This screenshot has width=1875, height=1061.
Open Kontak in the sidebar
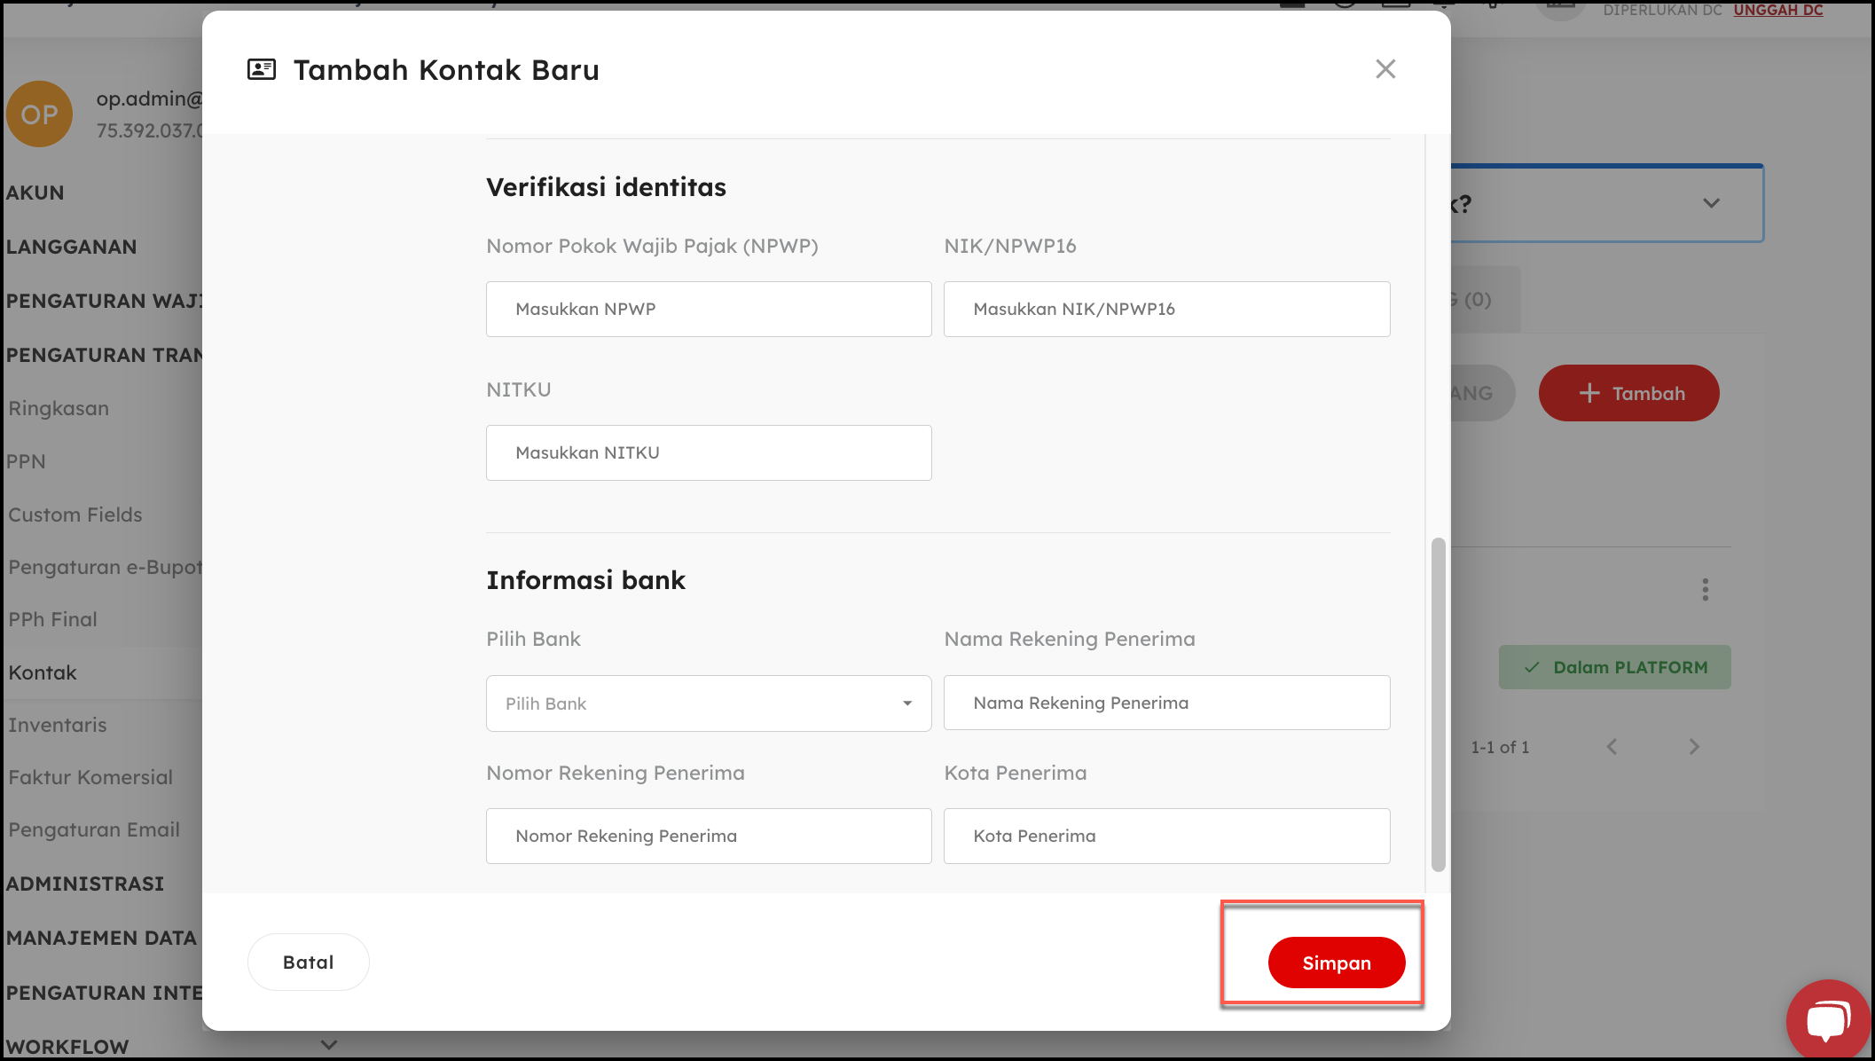(x=43, y=672)
